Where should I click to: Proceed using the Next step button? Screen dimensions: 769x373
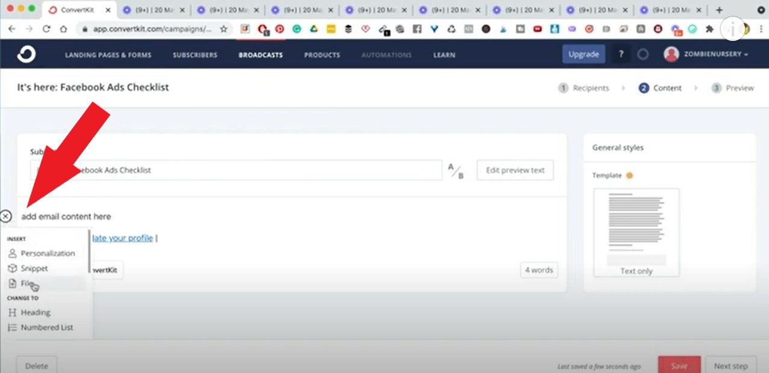(731, 365)
